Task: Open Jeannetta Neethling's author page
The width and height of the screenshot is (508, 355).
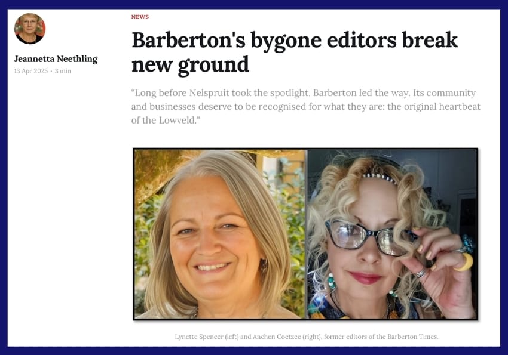Action: pos(56,59)
